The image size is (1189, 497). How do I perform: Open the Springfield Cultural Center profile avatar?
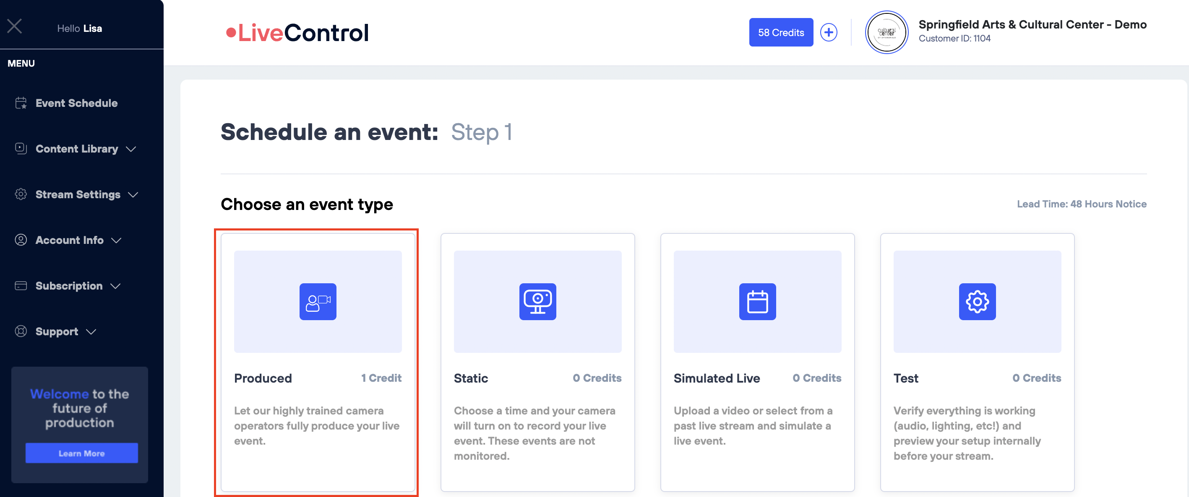[x=886, y=32]
